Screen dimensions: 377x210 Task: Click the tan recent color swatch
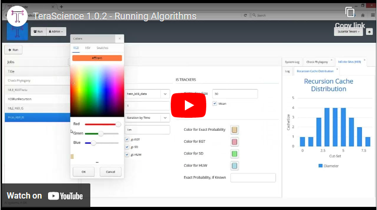click(x=72, y=156)
